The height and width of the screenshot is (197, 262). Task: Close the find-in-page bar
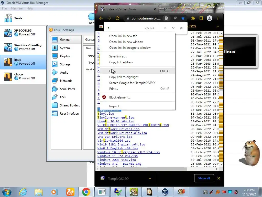pyautogui.click(x=181, y=28)
